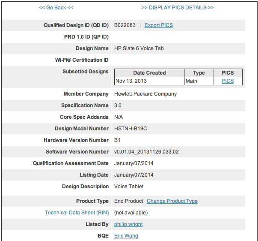This screenshot has height=241, width=258.
Task: Click the 'BQE' label
Action: [x=103, y=236]
